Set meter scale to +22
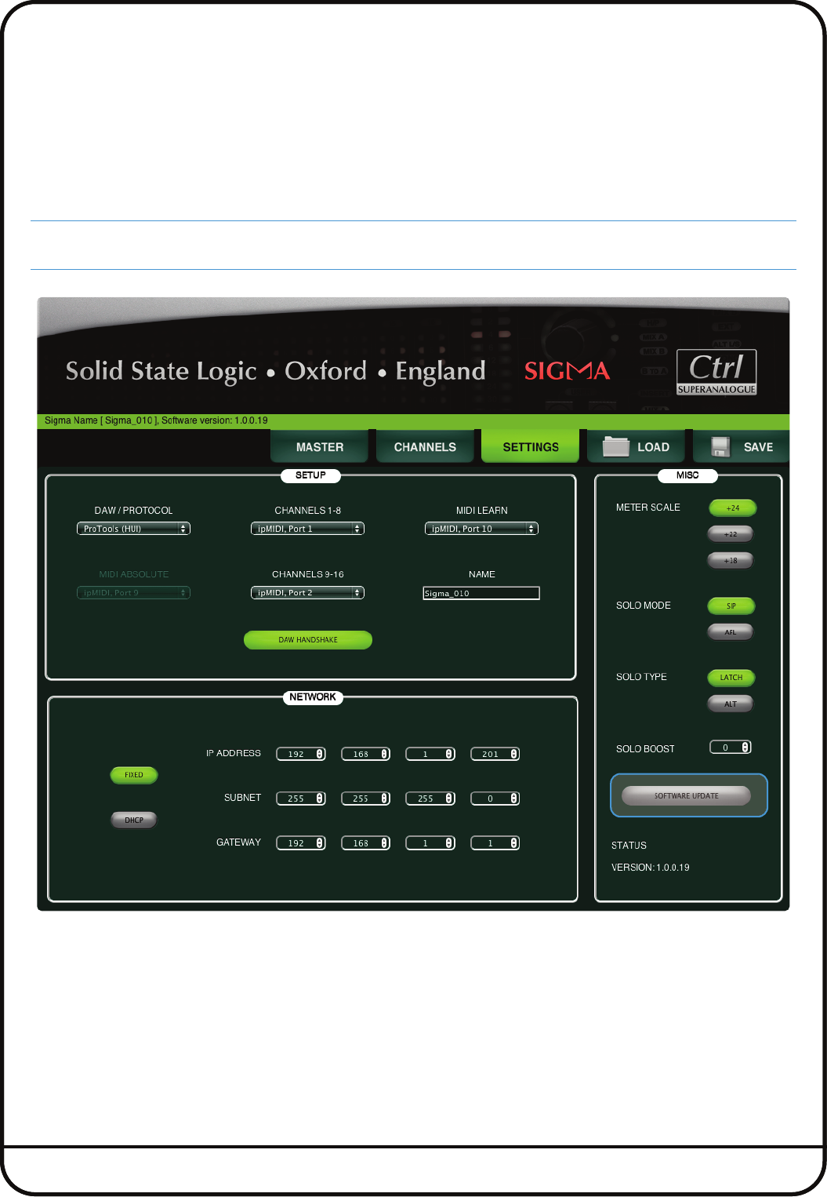The height and width of the screenshot is (1197, 827). pyautogui.click(x=731, y=534)
